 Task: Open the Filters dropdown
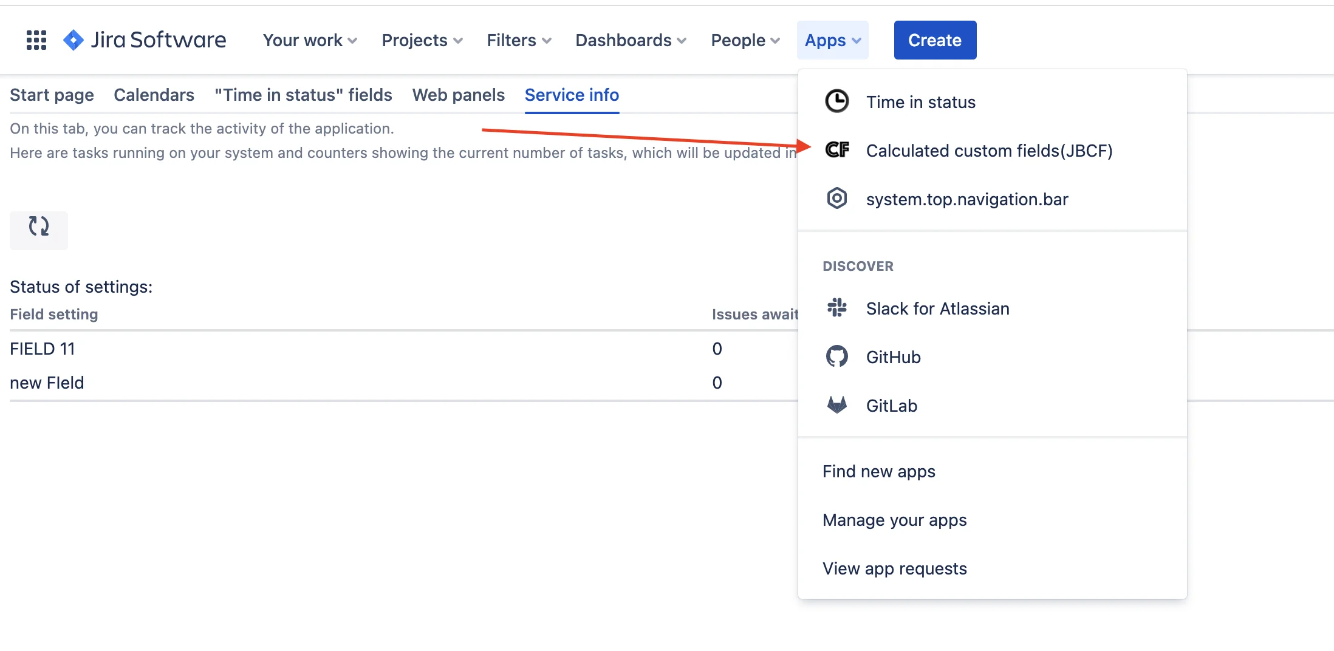click(x=519, y=40)
